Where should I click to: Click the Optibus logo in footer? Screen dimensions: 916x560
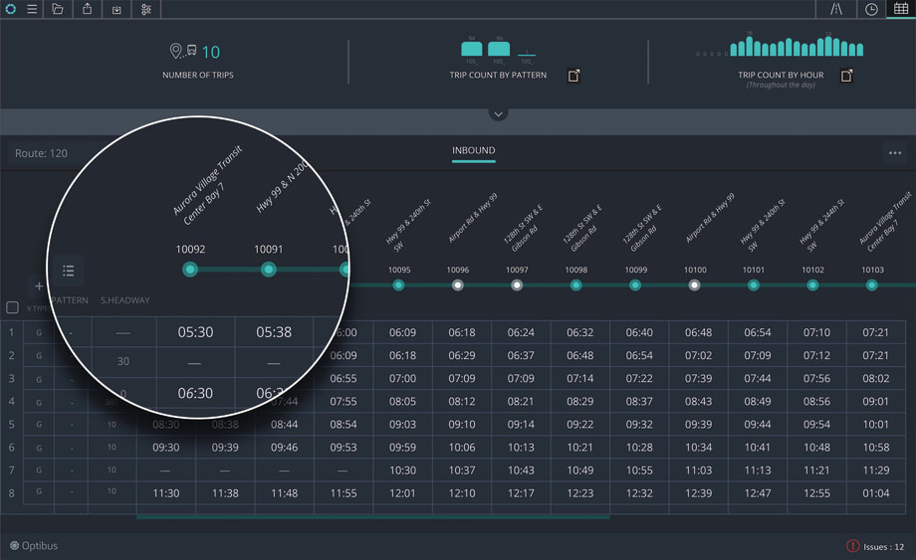(34, 546)
